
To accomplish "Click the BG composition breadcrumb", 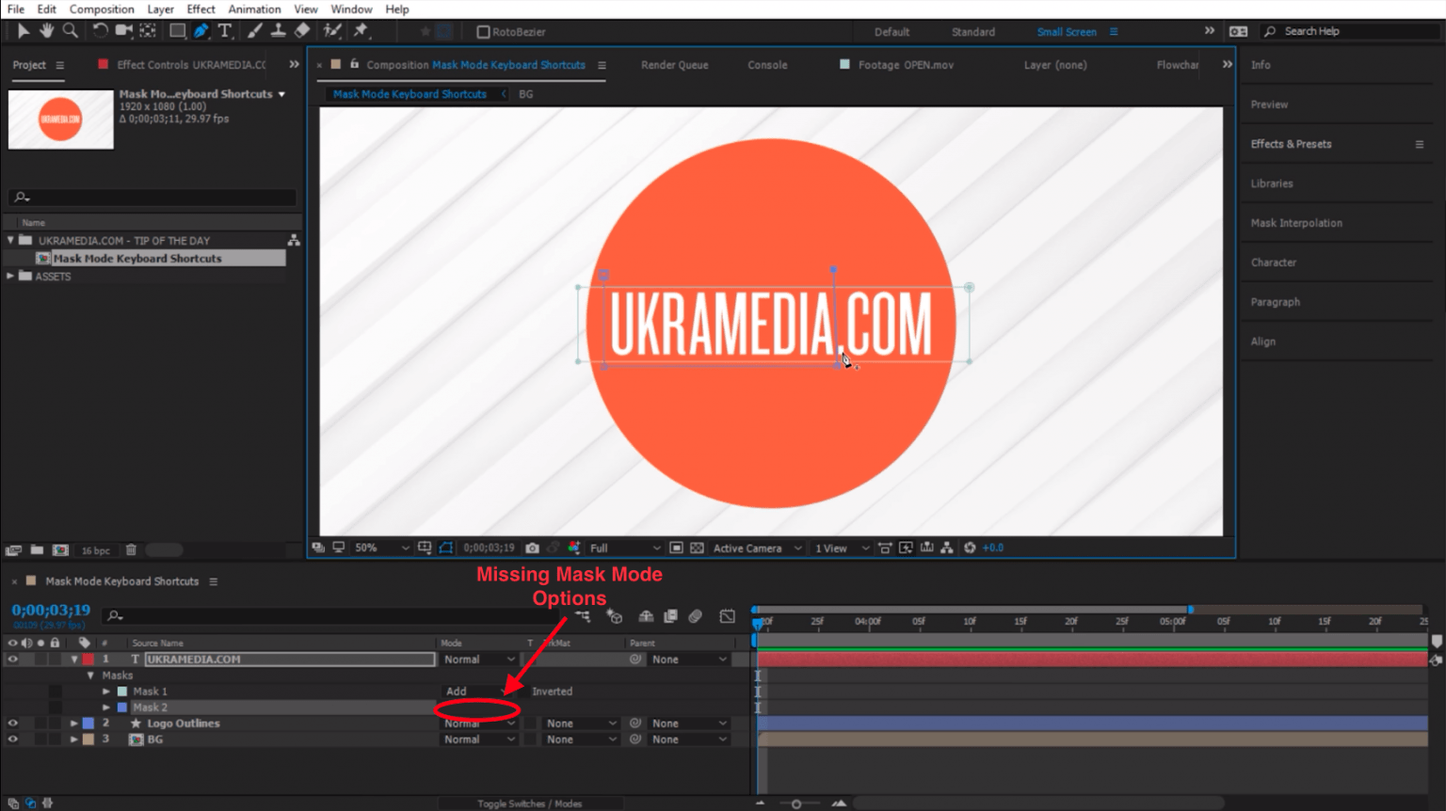I will [525, 94].
